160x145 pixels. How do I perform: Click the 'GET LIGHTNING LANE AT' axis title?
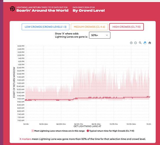pos(87,126)
